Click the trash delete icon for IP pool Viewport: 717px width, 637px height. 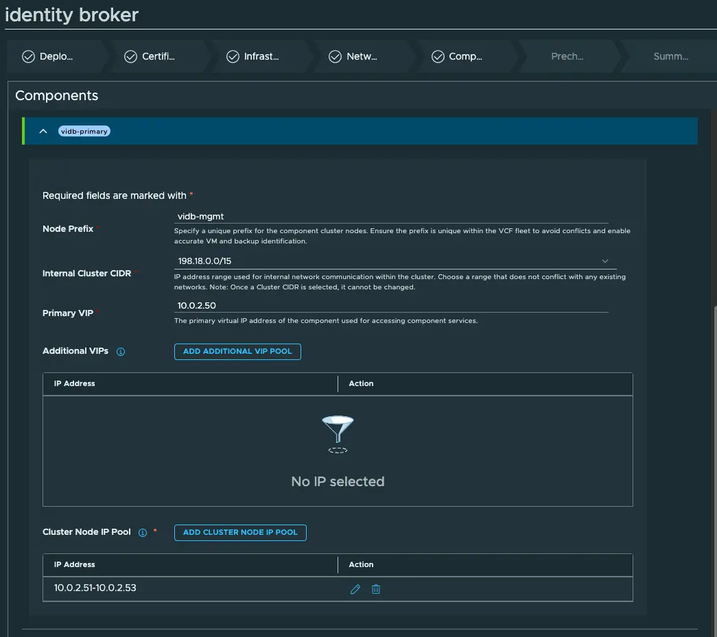376,589
